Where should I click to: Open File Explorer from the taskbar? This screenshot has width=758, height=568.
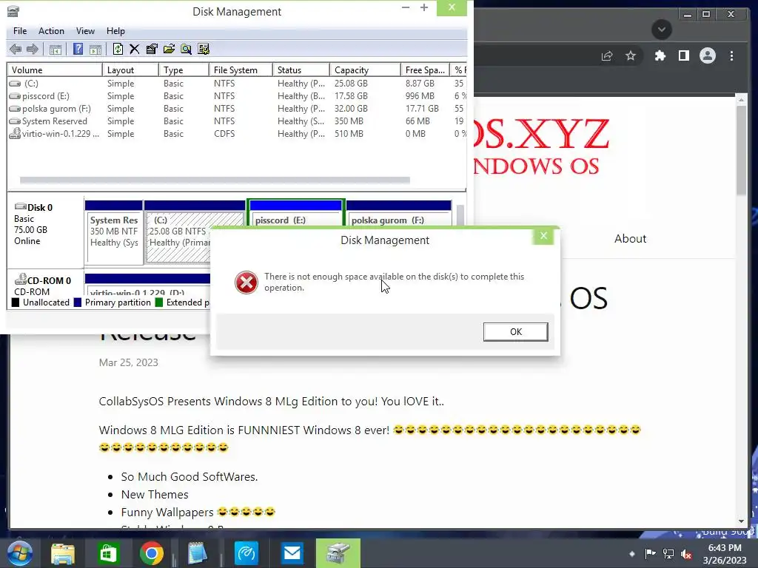(x=63, y=553)
